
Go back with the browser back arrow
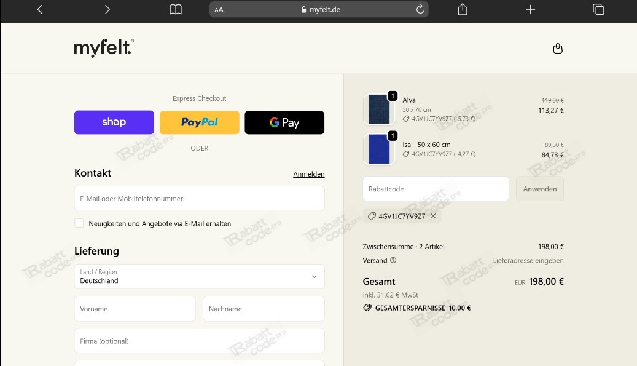tap(40, 9)
